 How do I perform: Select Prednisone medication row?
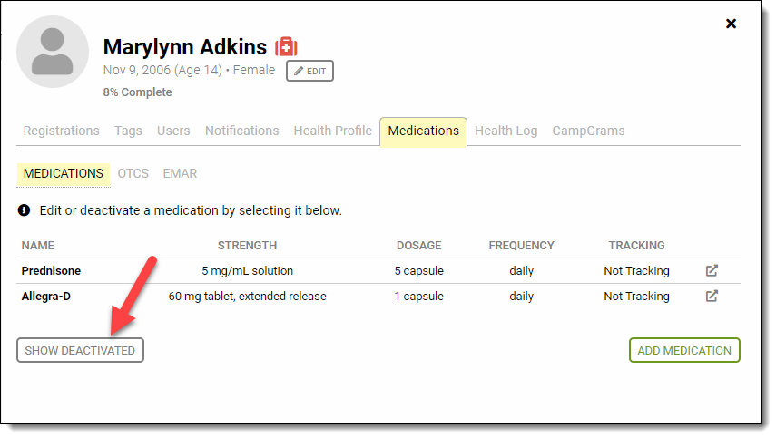[x=51, y=270]
